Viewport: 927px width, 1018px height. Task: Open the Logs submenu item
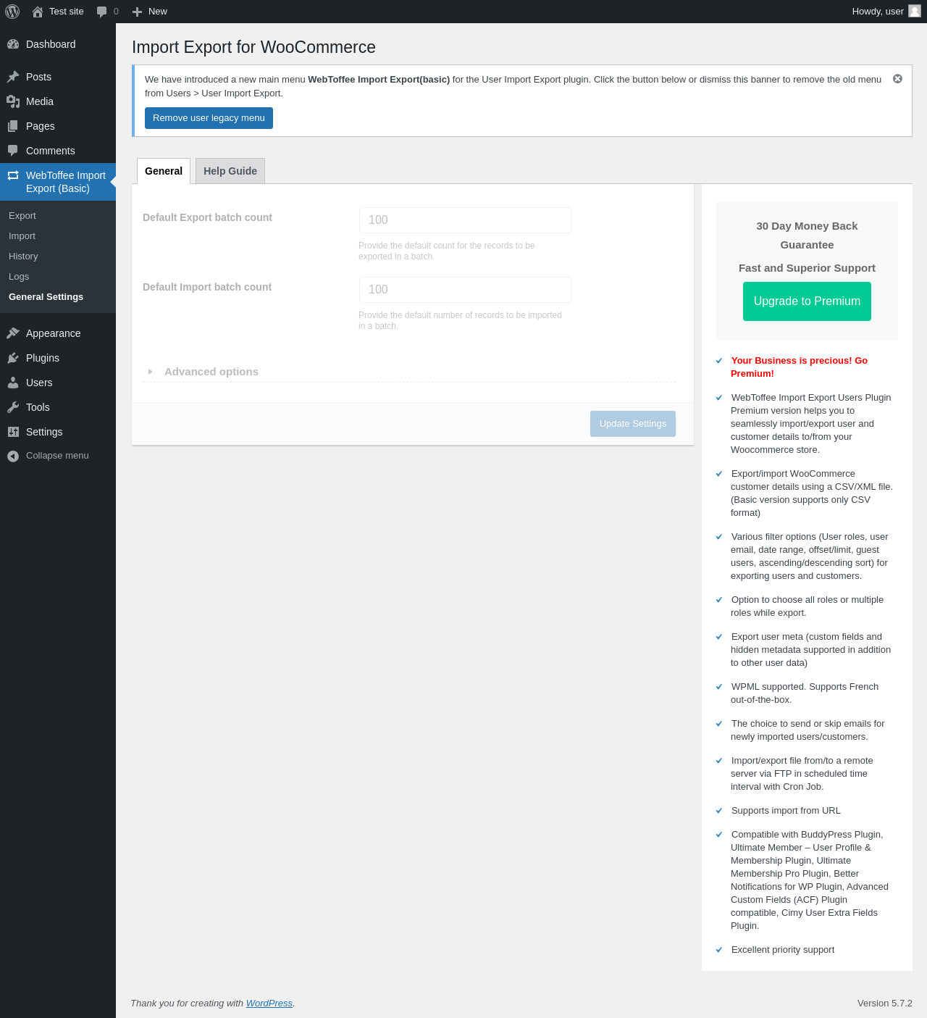click(x=19, y=277)
